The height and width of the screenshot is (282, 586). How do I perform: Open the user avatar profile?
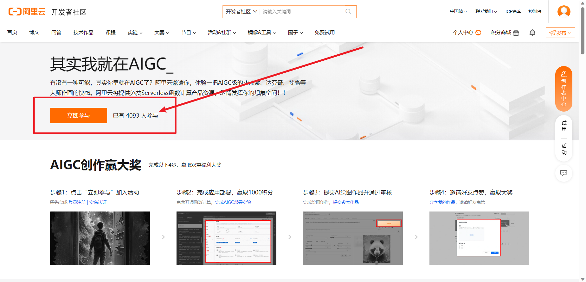coord(564,11)
